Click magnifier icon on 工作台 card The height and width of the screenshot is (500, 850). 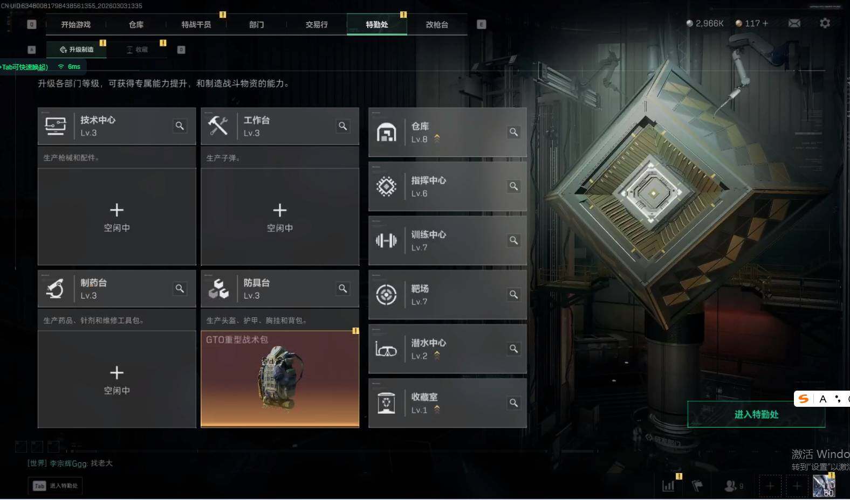(342, 126)
